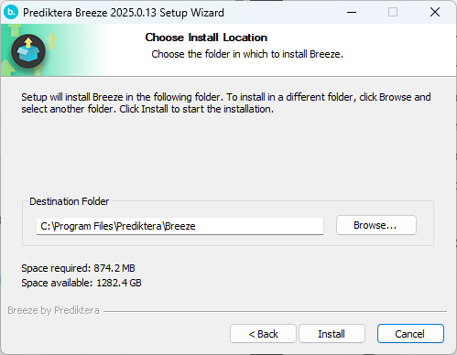Close the Setup Wizard window

[435, 12]
